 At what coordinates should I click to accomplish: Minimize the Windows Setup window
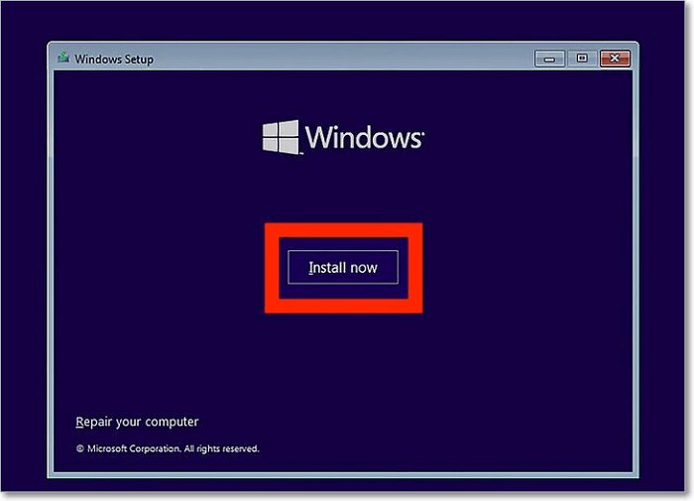(x=549, y=59)
